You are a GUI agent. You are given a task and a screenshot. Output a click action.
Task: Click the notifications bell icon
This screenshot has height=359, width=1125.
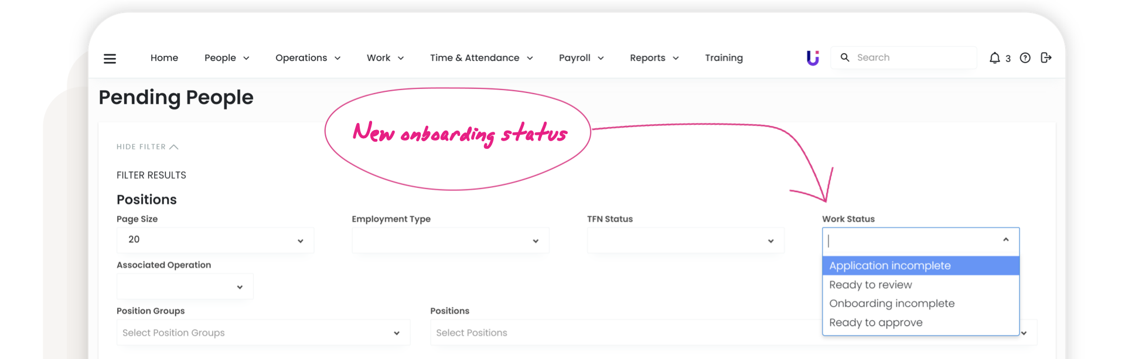[994, 58]
